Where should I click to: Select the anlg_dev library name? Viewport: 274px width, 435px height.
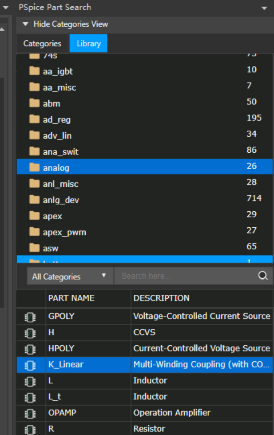(61, 200)
